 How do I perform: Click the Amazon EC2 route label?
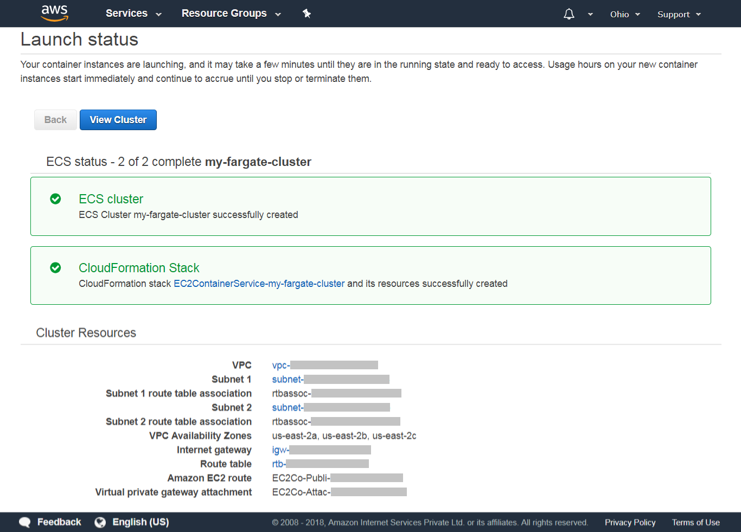(x=209, y=478)
